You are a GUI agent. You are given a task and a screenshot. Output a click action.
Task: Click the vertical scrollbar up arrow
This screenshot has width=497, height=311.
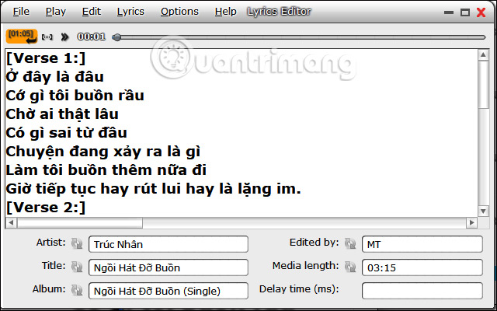coord(483,55)
